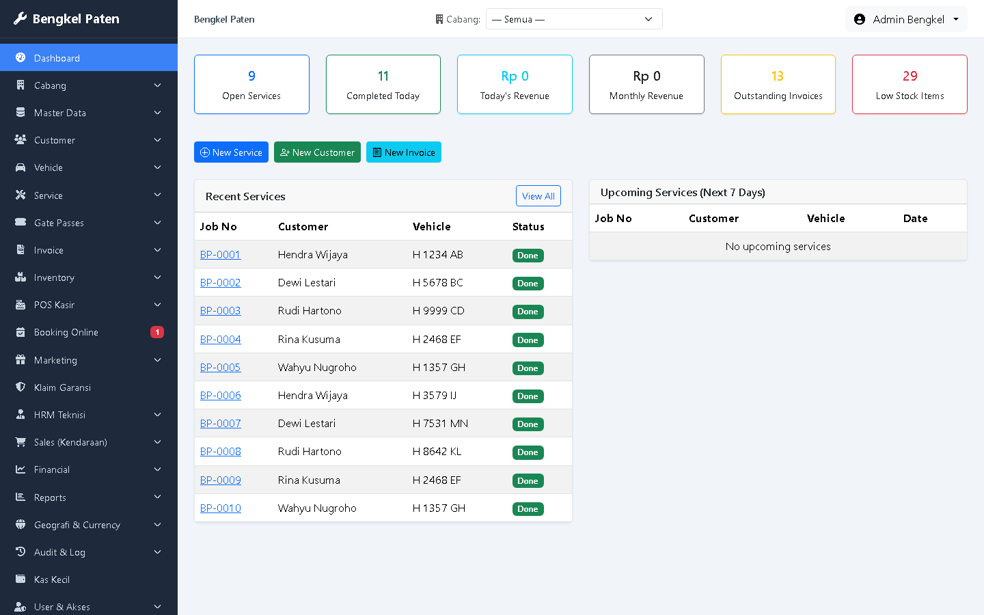
Task: Click the Vehicle car icon in sidebar
Action: pos(20,167)
